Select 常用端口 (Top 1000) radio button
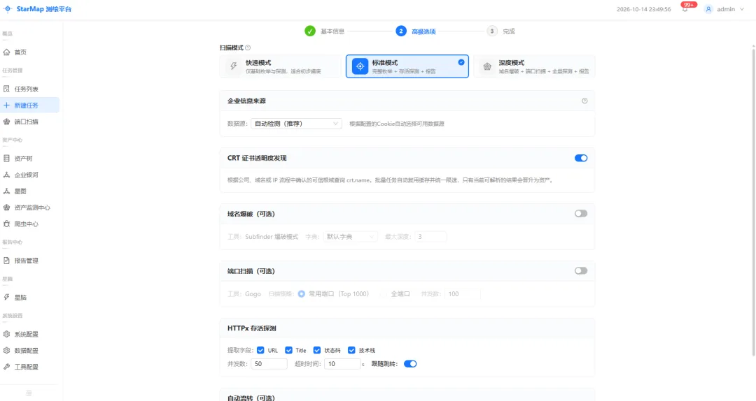 coord(301,293)
